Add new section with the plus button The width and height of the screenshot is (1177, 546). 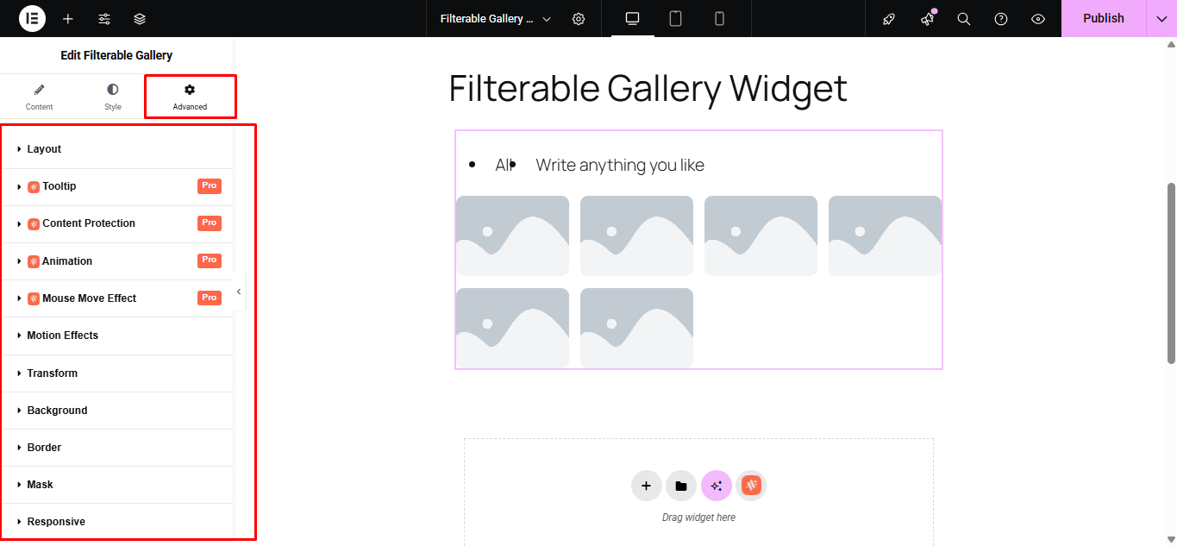pos(647,486)
